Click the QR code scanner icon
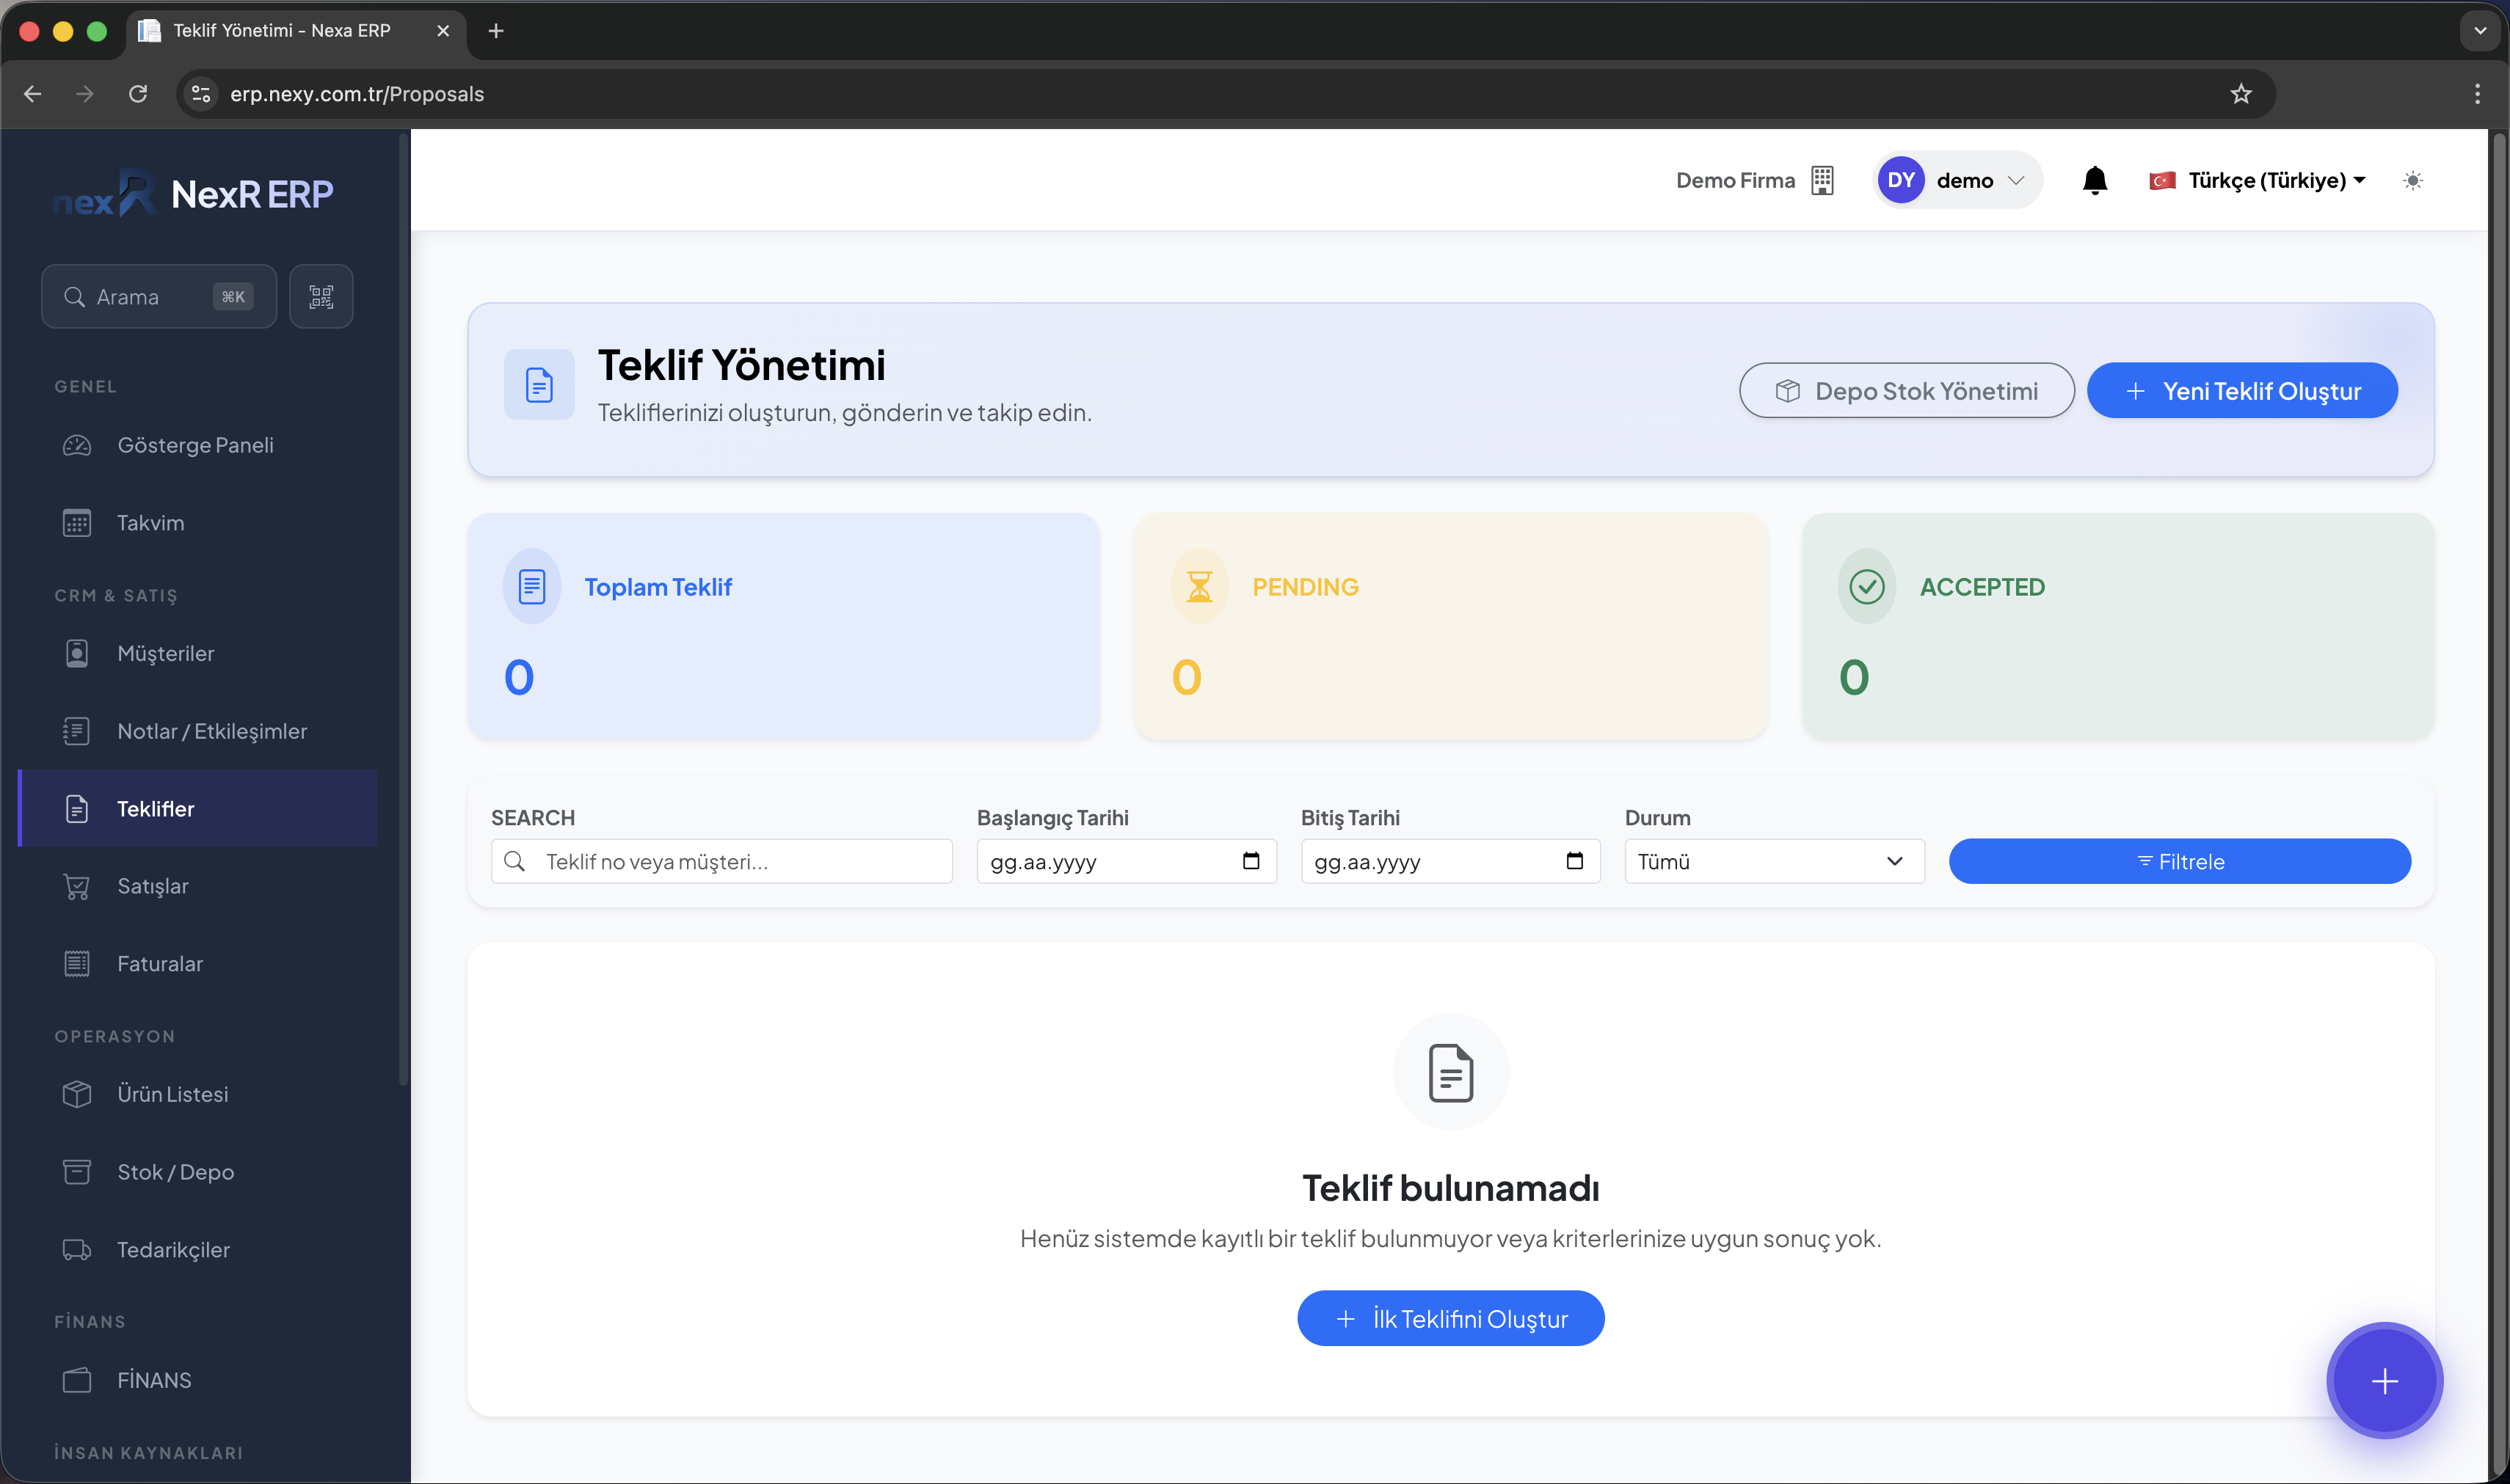 [321, 296]
